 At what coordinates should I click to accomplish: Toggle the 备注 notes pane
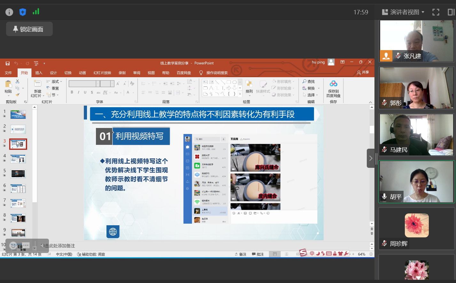tap(240, 254)
